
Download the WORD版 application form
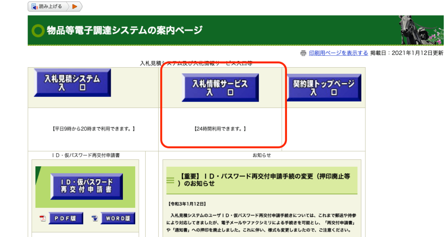(118, 218)
